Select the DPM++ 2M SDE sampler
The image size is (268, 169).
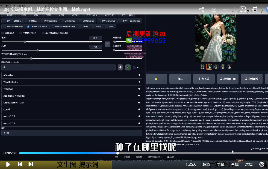tap(12, 21)
